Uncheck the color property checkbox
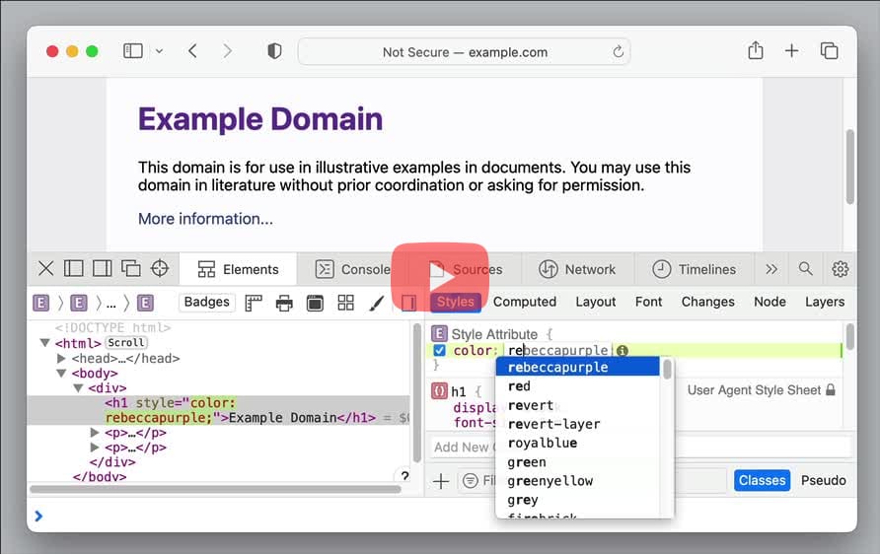This screenshot has height=554, width=880. (439, 351)
